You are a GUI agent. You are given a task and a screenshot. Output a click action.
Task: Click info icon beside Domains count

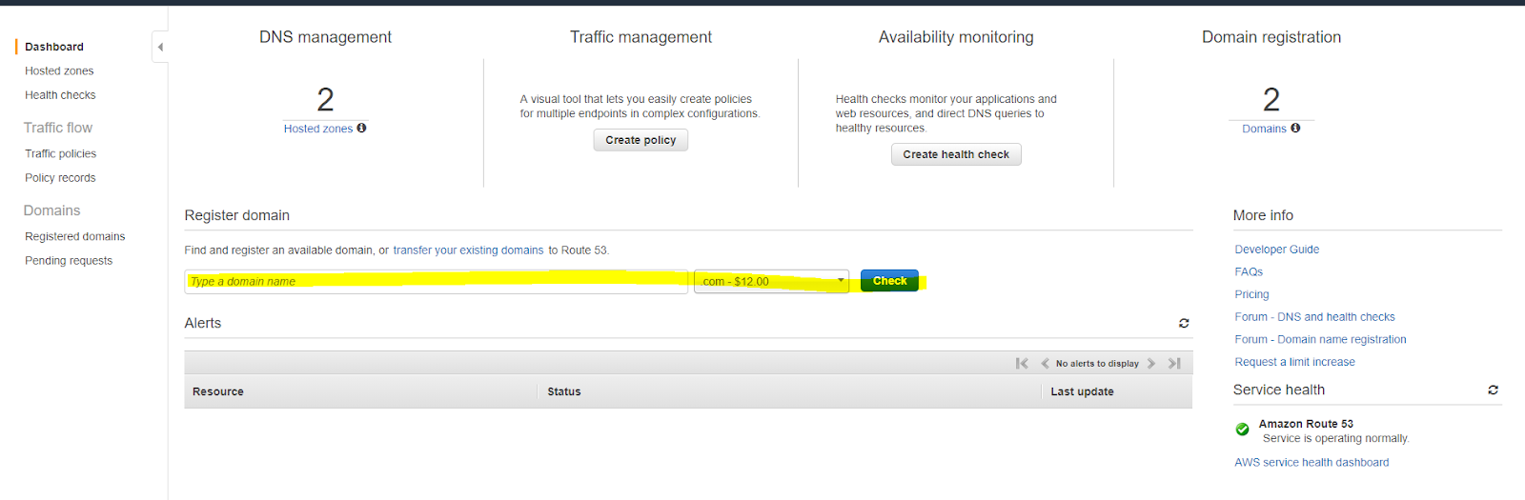1296,128
